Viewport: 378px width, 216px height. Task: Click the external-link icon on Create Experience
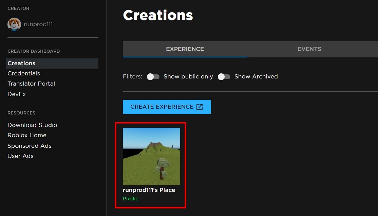(x=200, y=107)
